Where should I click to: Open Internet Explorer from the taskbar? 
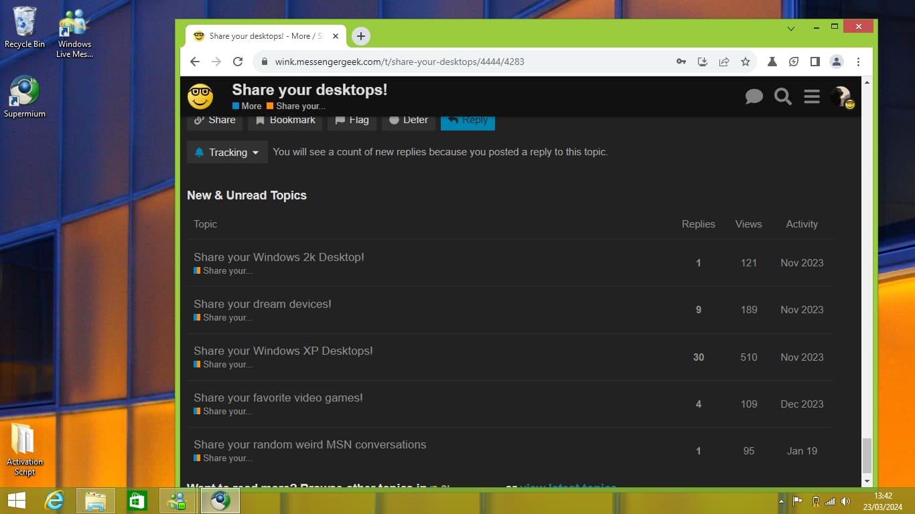(54, 501)
